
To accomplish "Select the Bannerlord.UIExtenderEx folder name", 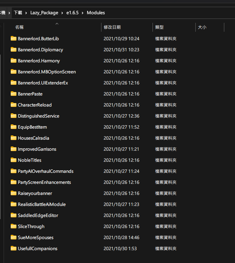I will click(x=43, y=83).
